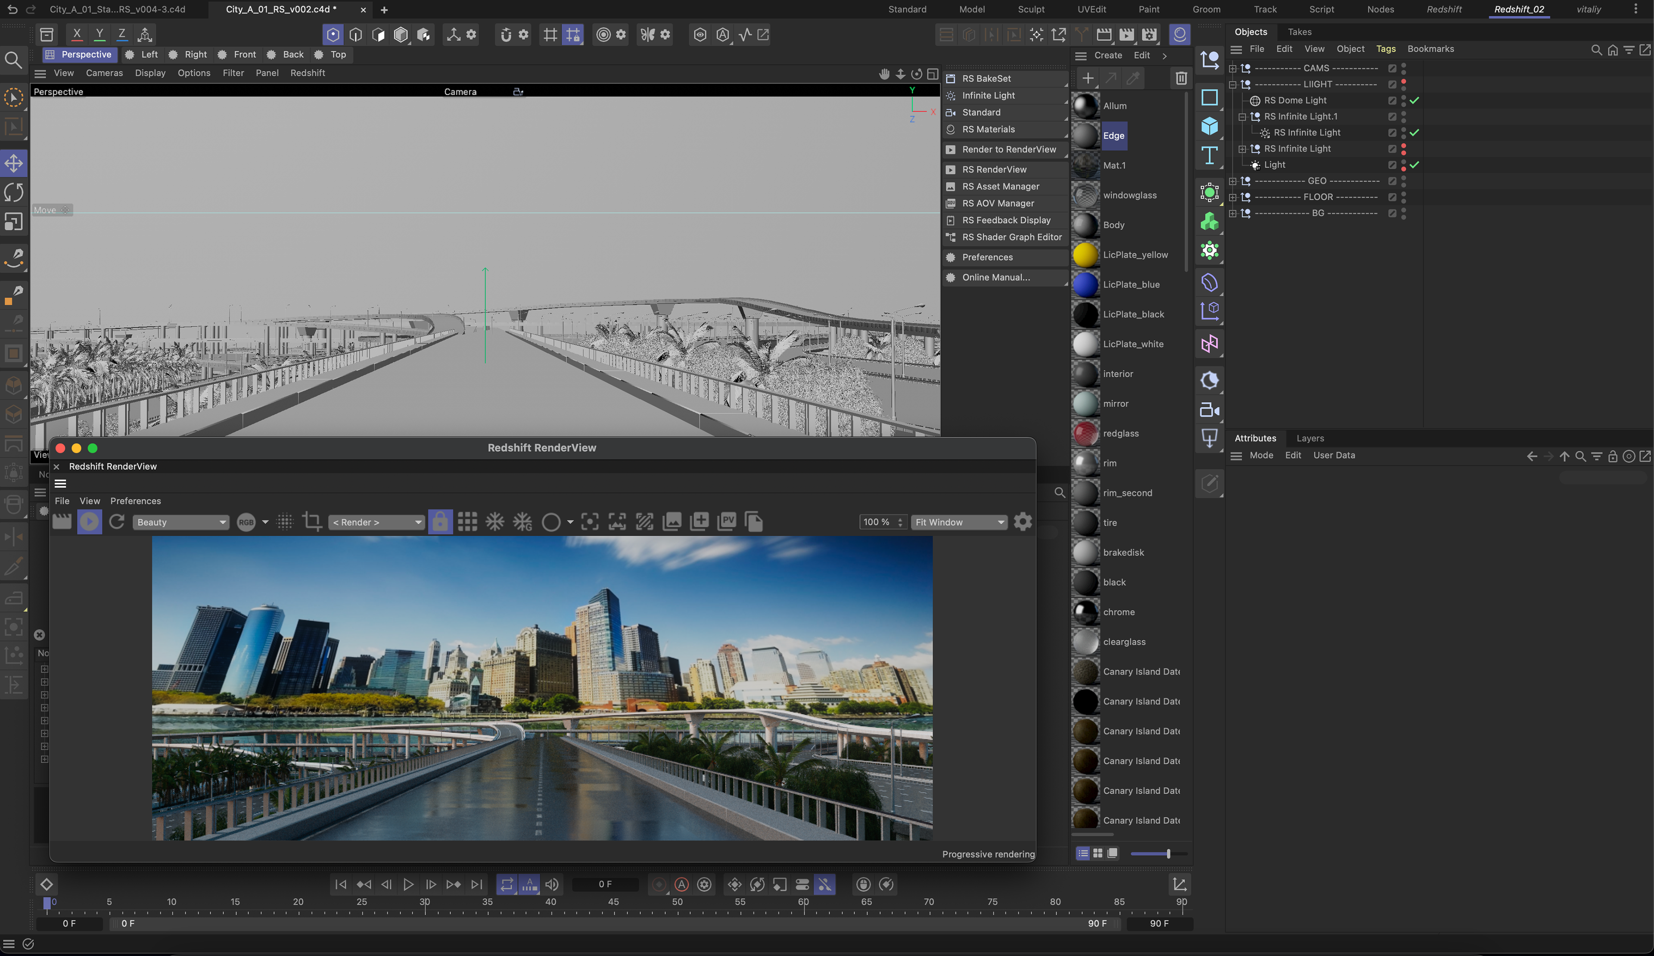Expand the CAMS group in Objects
1654x956 pixels.
(1233, 68)
